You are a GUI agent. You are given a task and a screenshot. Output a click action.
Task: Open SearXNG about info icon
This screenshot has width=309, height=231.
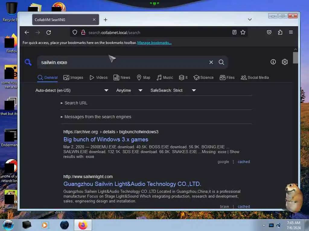273,62
